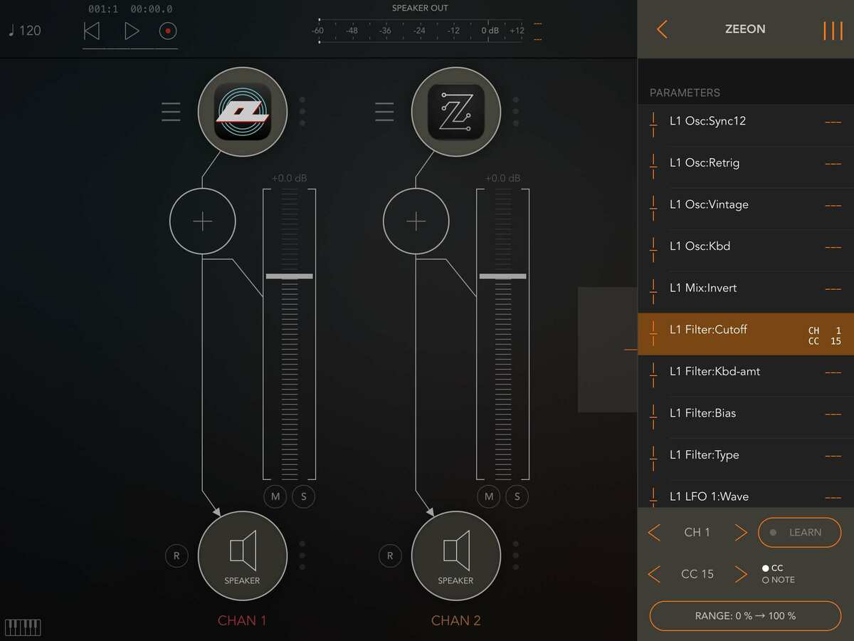Arm recording on CHAN 2 with R button

coord(390,556)
